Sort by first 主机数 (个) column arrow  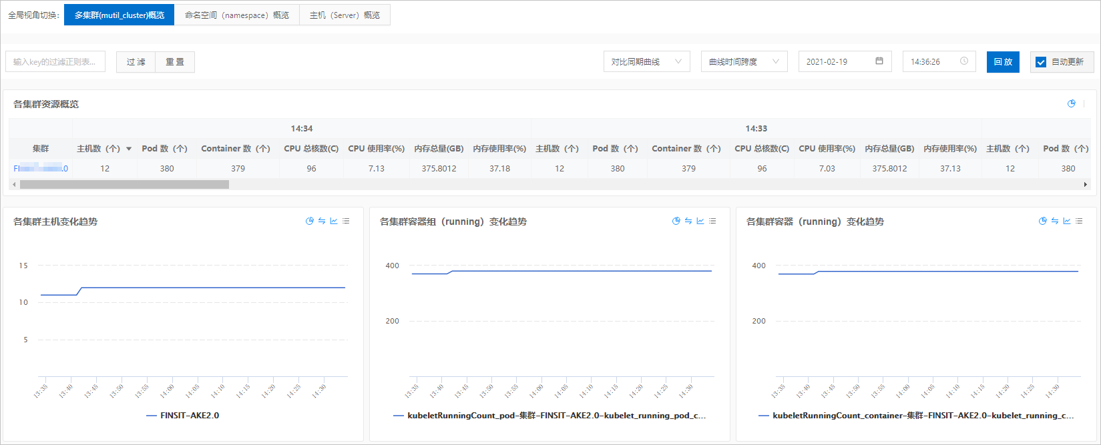tap(129, 149)
